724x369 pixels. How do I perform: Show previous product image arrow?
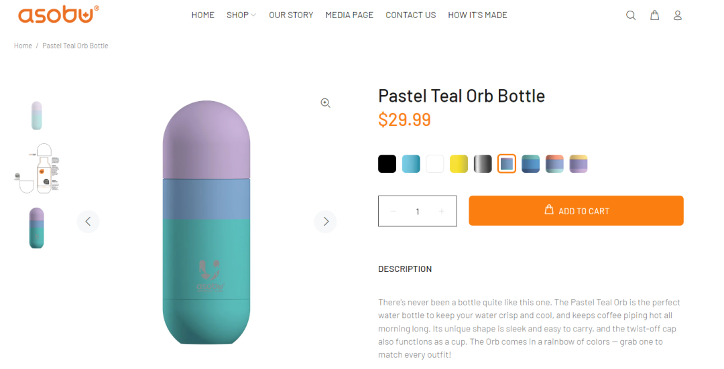[88, 222]
